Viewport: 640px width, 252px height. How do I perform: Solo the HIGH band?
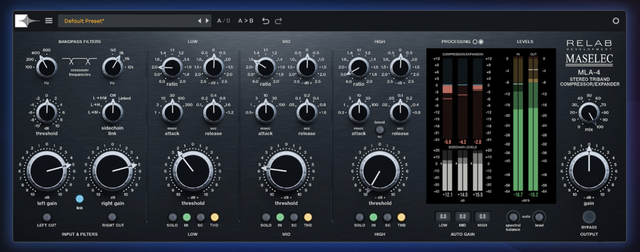[x=359, y=217]
